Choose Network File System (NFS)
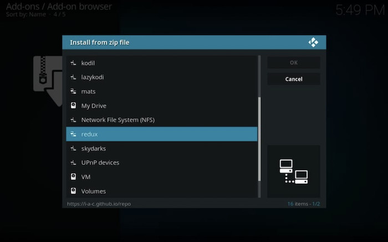This screenshot has width=388, height=242. click(x=162, y=120)
